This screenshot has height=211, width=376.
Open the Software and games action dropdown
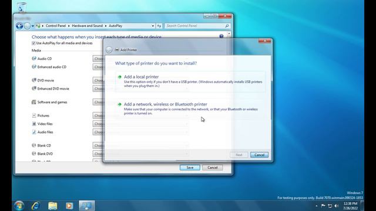pyautogui.click(x=140, y=102)
